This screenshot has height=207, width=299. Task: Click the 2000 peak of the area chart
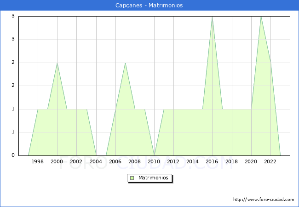pyautogui.click(x=57, y=63)
